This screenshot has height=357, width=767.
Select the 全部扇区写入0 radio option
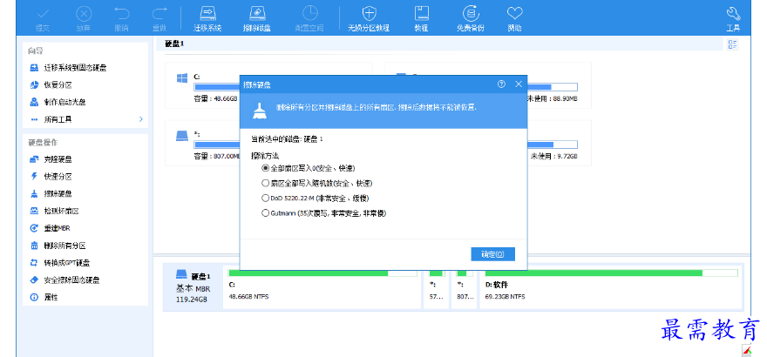pyautogui.click(x=266, y=167)
